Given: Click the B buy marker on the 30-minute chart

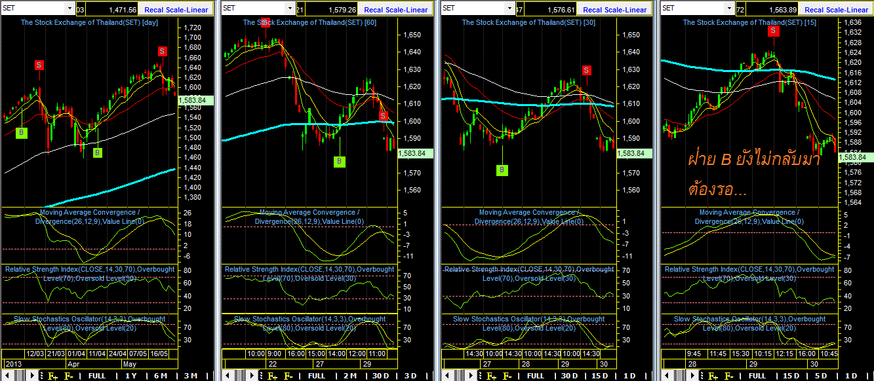Looking at the screenshot, I should pyautogui.click(x=502, y=170).
